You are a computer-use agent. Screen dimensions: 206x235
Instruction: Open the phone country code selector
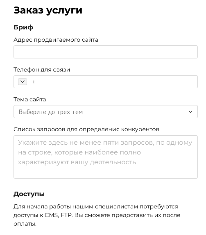pos(23,82)
